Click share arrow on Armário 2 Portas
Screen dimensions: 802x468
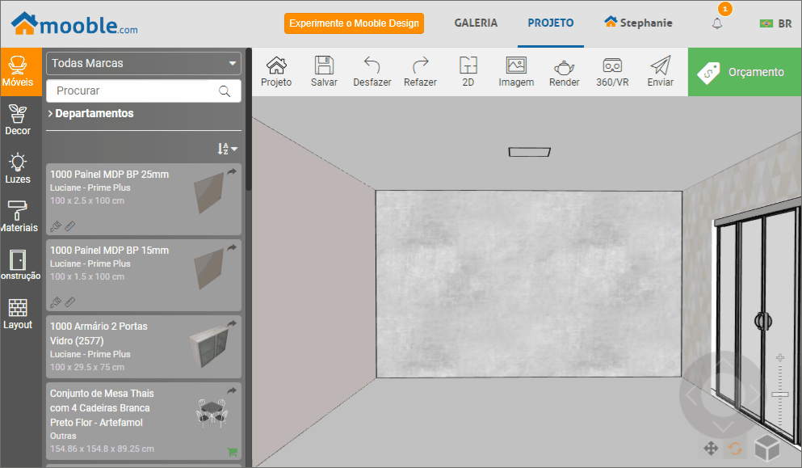click(x=232, y=323)
